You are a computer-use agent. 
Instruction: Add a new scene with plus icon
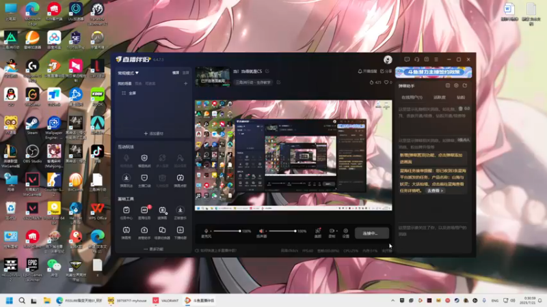click(185, 83)
